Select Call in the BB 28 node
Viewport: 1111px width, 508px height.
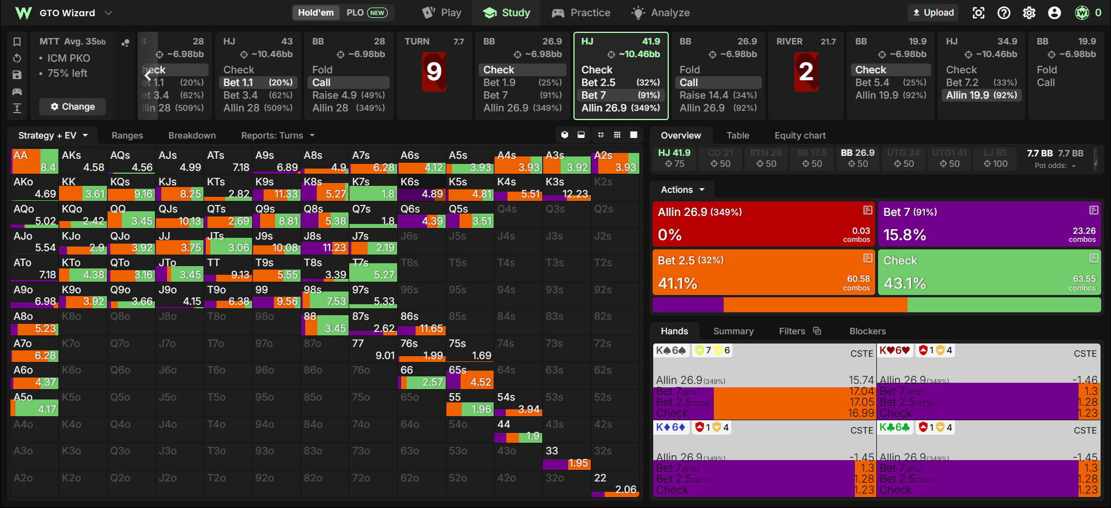click(x=349, y=83)
